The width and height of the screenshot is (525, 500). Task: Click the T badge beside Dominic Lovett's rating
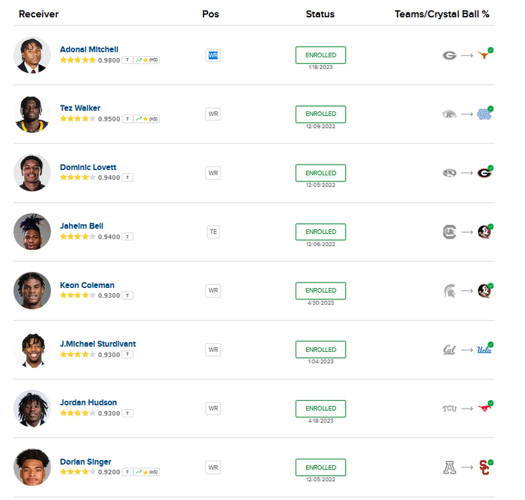127,178
